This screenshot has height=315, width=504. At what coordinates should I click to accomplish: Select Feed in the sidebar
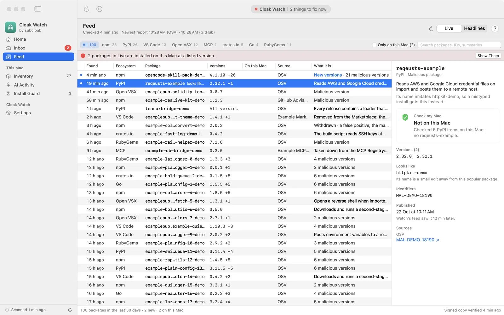(x=38, y=57)
